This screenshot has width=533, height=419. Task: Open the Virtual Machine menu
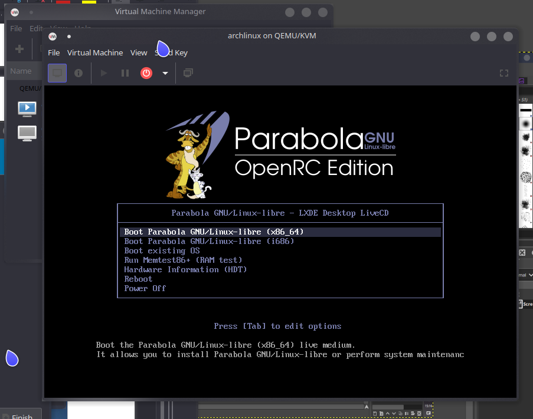(95, 52)
